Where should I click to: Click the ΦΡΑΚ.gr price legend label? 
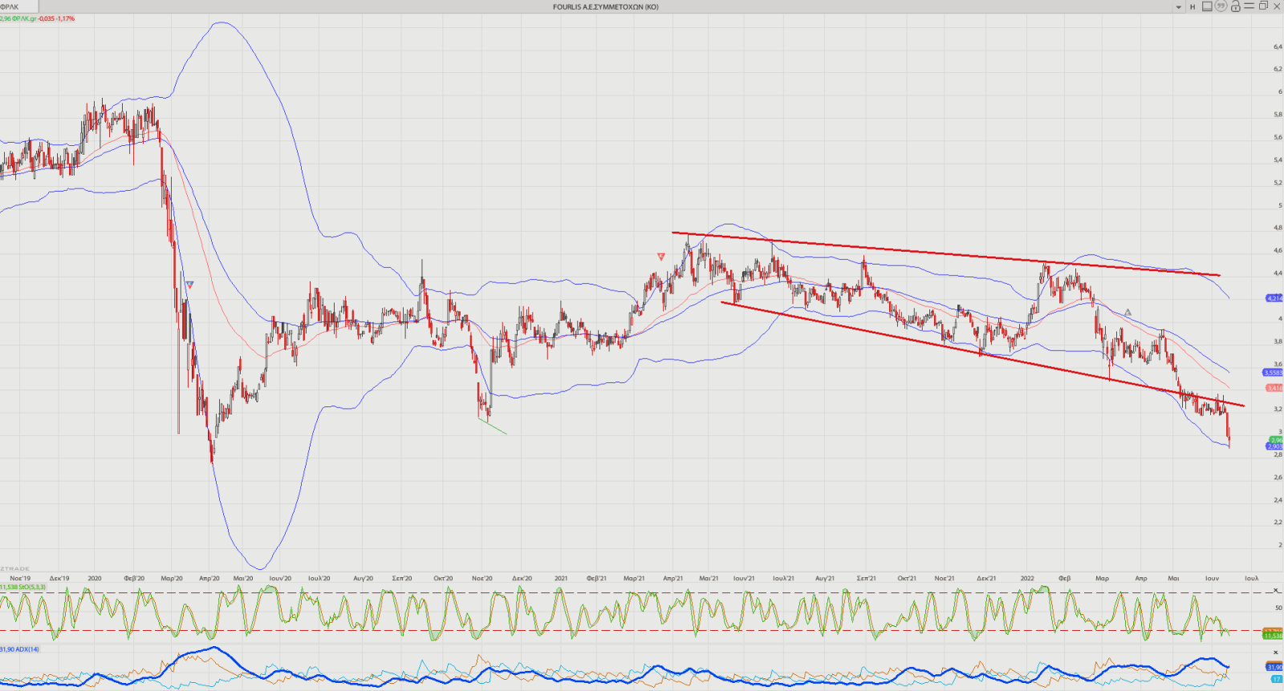coord(37,18)
